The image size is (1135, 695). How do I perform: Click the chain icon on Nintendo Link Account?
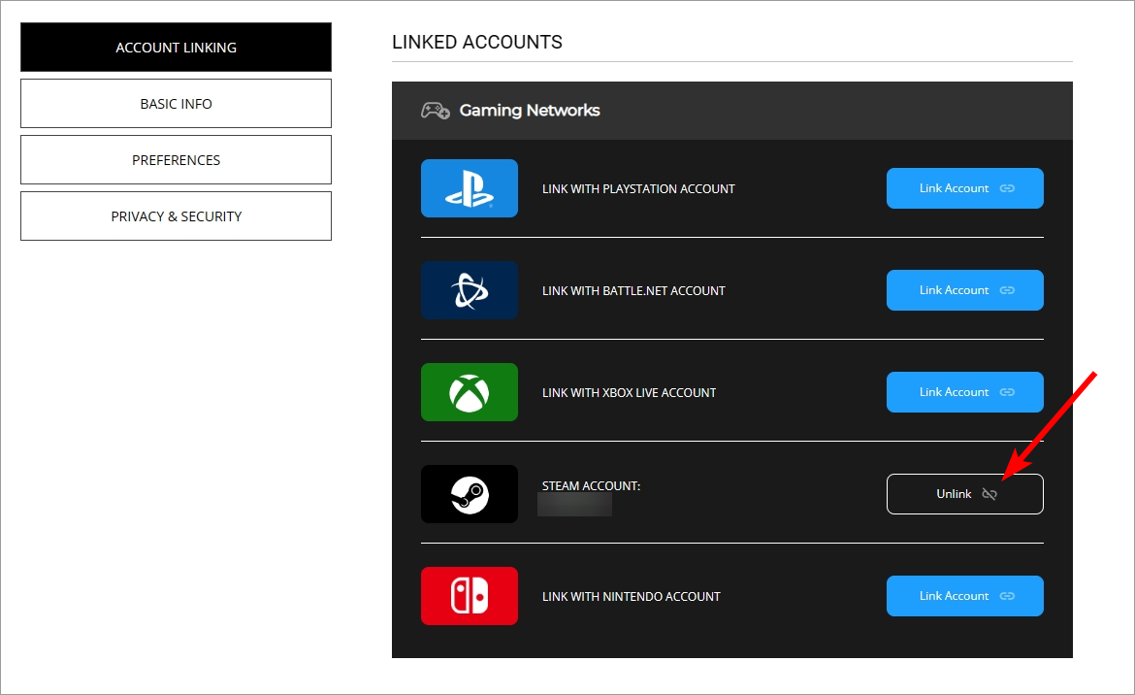pyautogui.click(x=1007, y=596)
